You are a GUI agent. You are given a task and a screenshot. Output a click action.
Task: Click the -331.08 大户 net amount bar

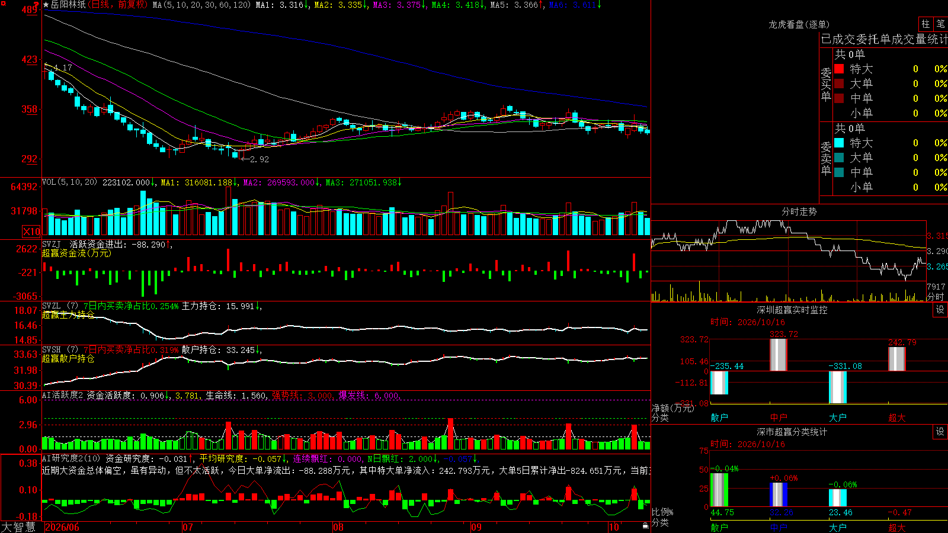click(838, 387)
